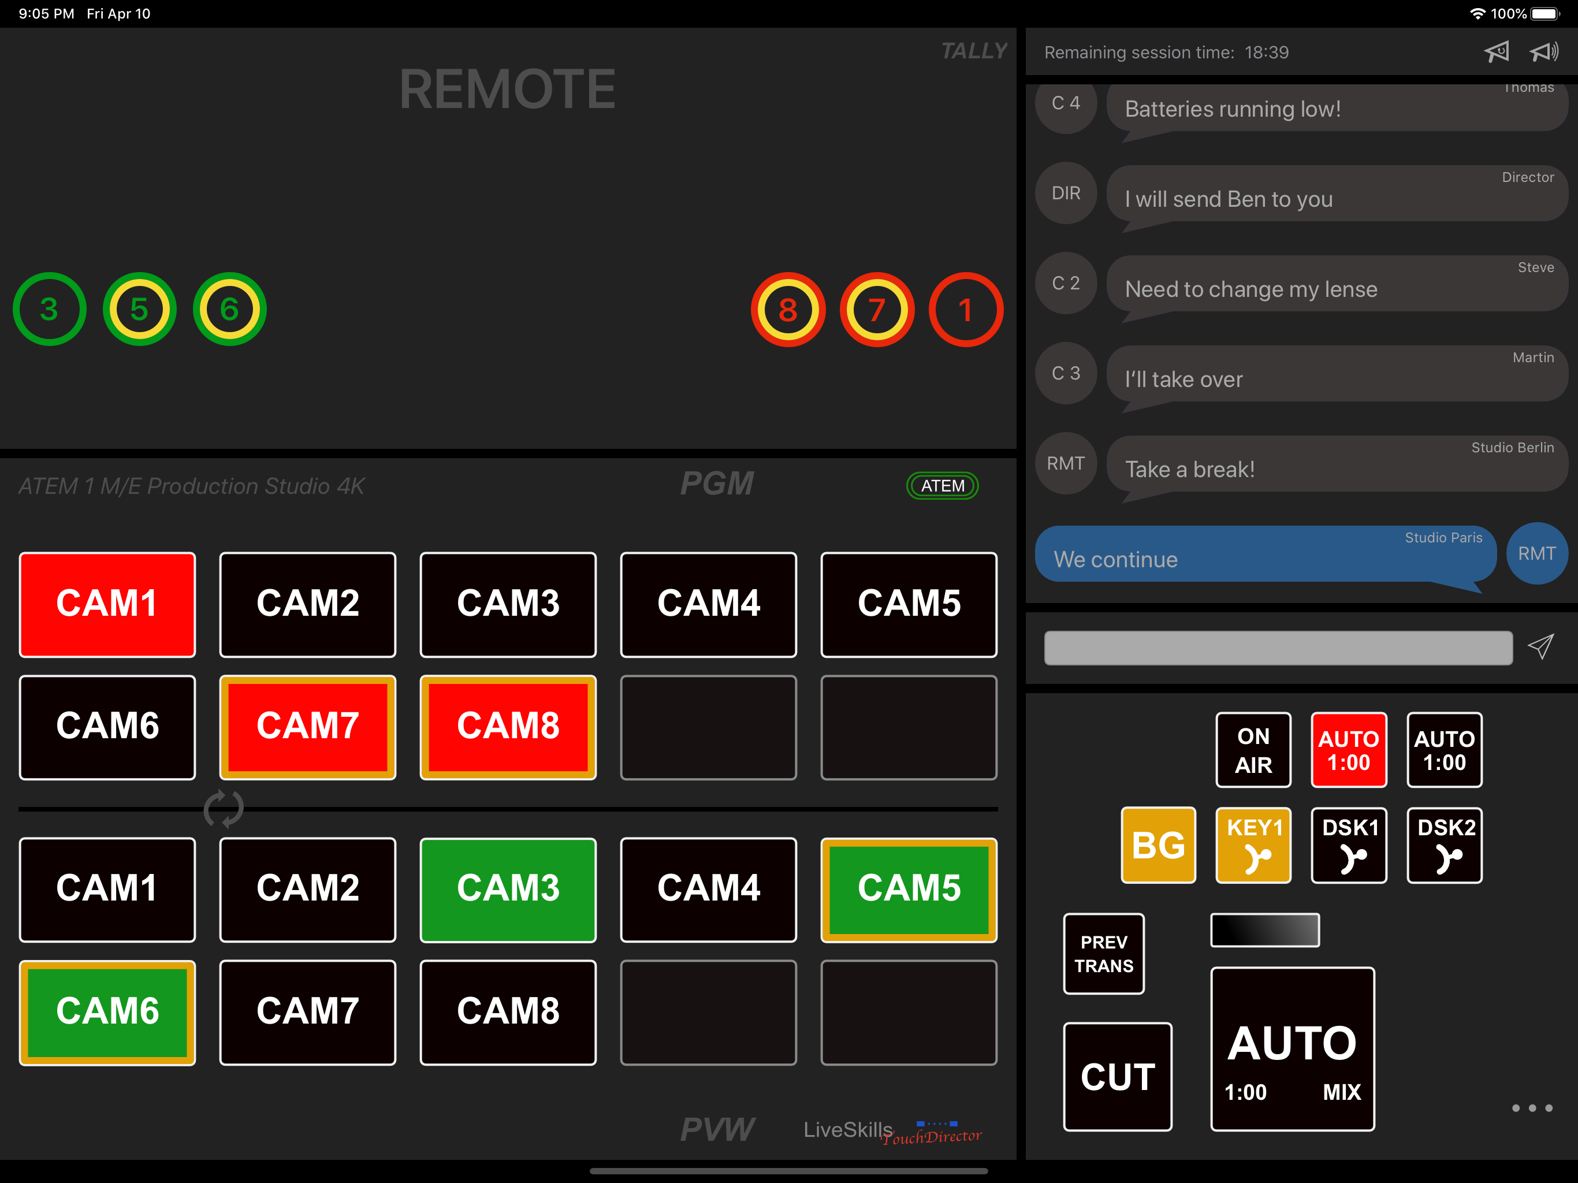Toggle DSK1 downstream keyer
The width and height of the screenshot is (1578, 1183).
pos(1348,845)
